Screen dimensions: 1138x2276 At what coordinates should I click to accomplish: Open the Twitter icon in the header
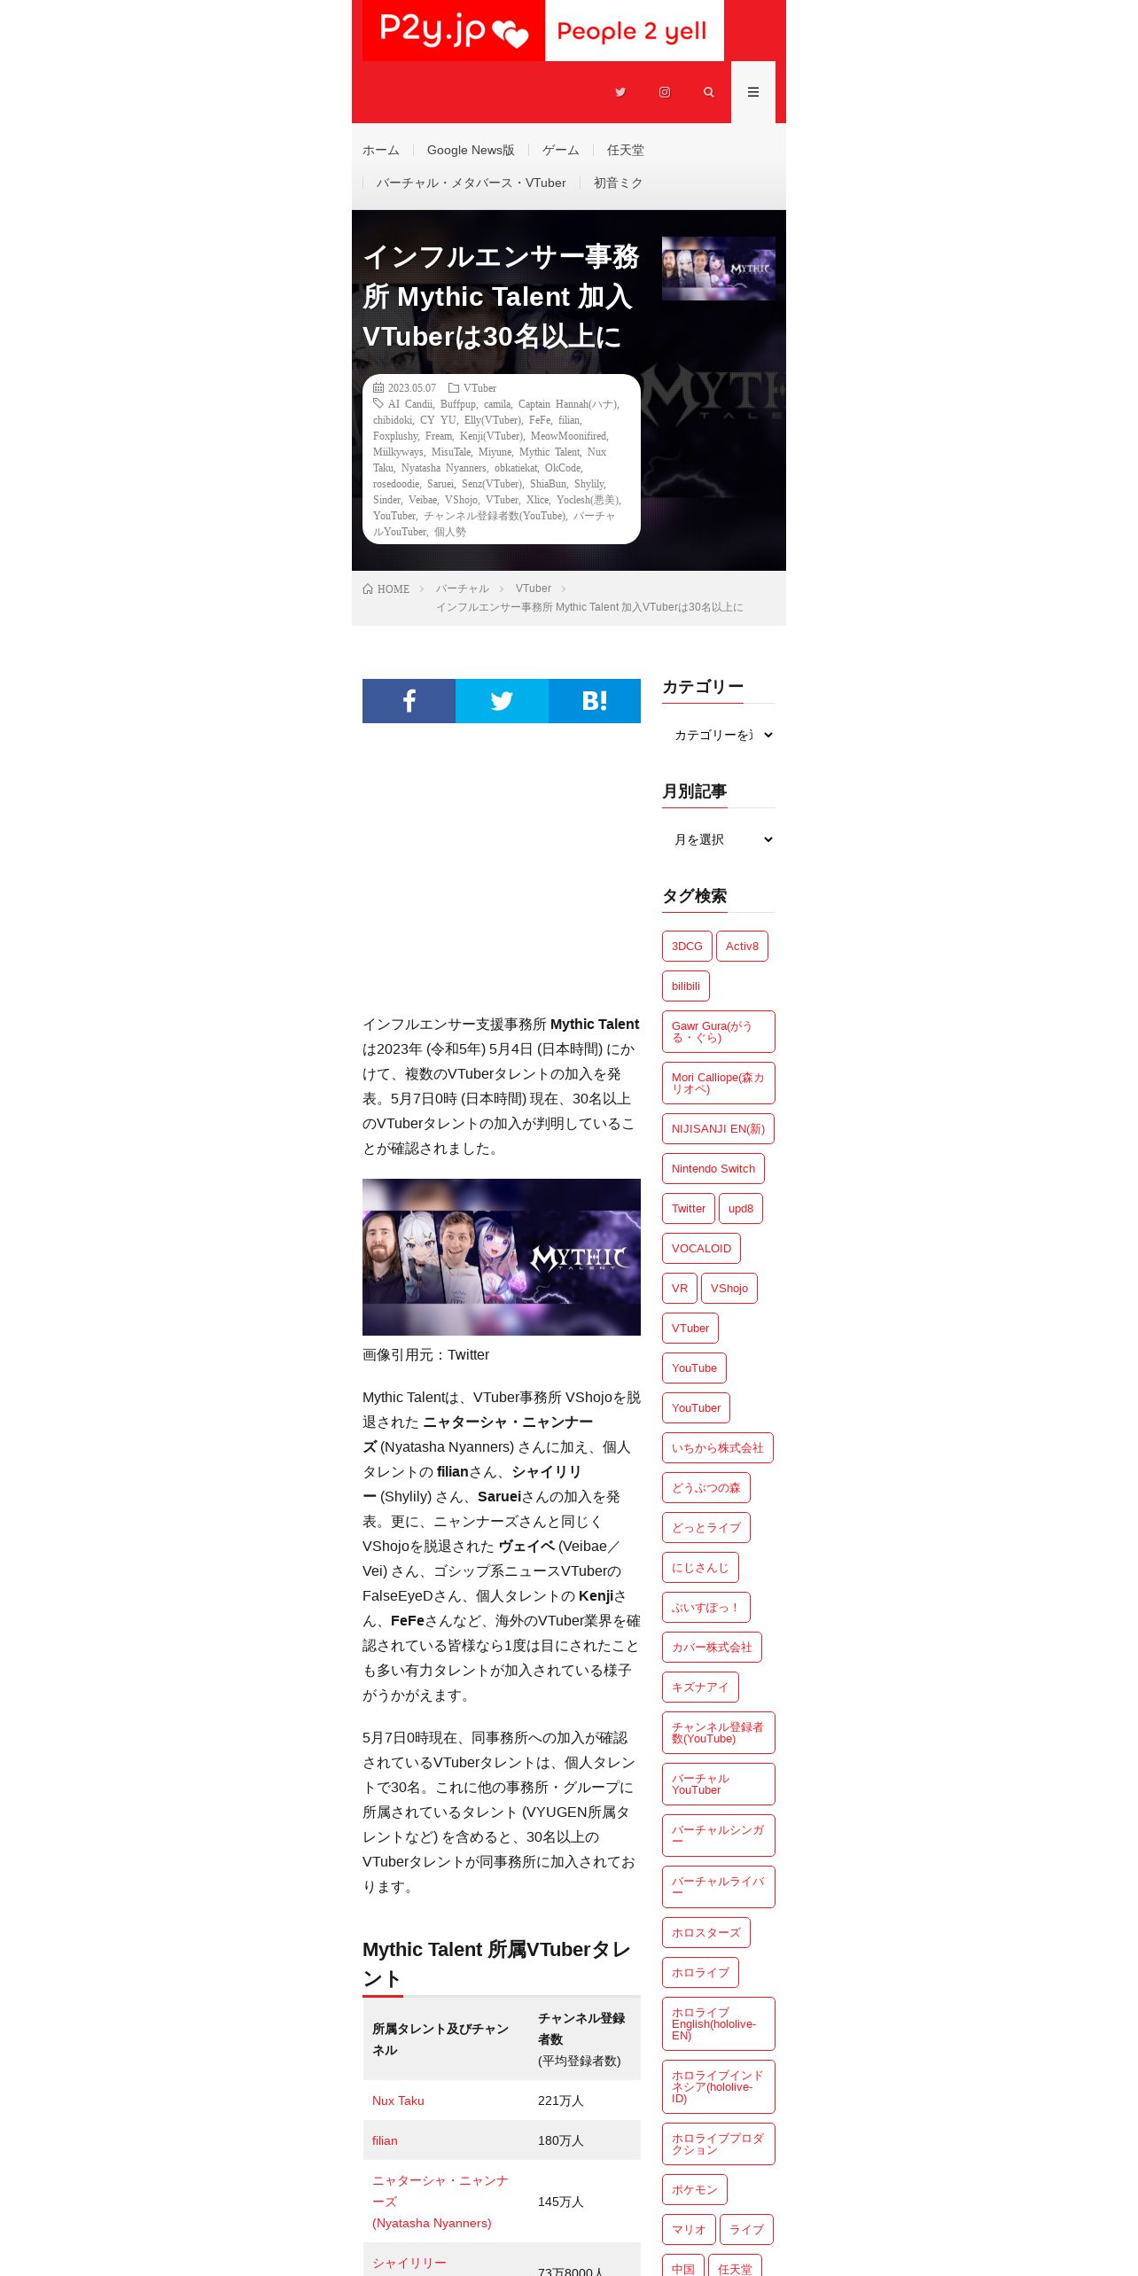pyautogui.click(x=620, y=92)
